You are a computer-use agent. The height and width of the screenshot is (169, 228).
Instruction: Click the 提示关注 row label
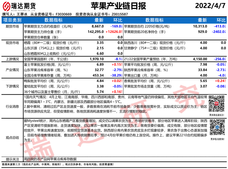pos(12,160)
